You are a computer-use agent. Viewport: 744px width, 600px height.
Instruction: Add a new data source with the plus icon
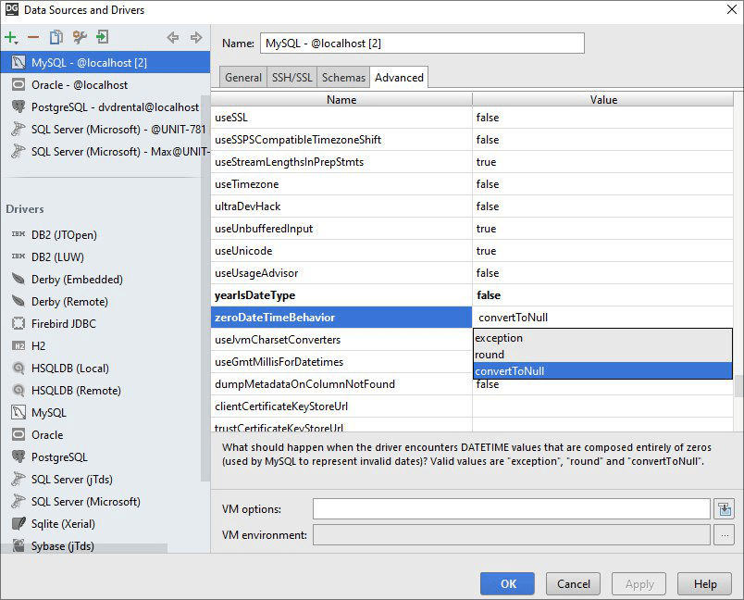[10, 38]
